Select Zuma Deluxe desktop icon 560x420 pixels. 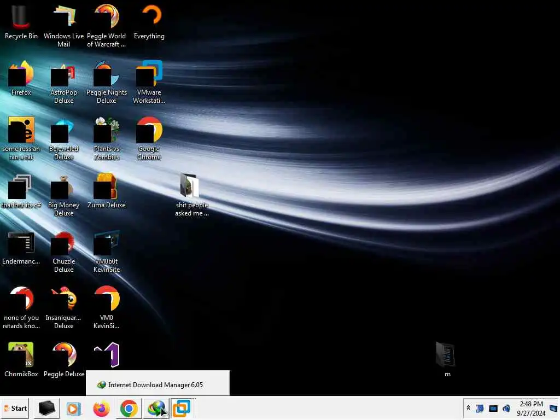pos(107,191)
